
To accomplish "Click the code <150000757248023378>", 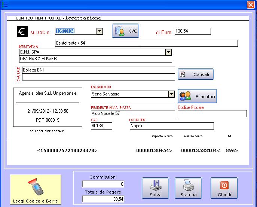I will point(67,150).
